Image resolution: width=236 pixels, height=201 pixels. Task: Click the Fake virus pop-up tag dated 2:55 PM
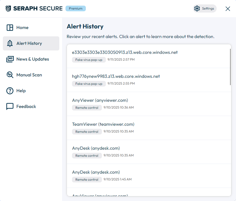click(89, 84)
